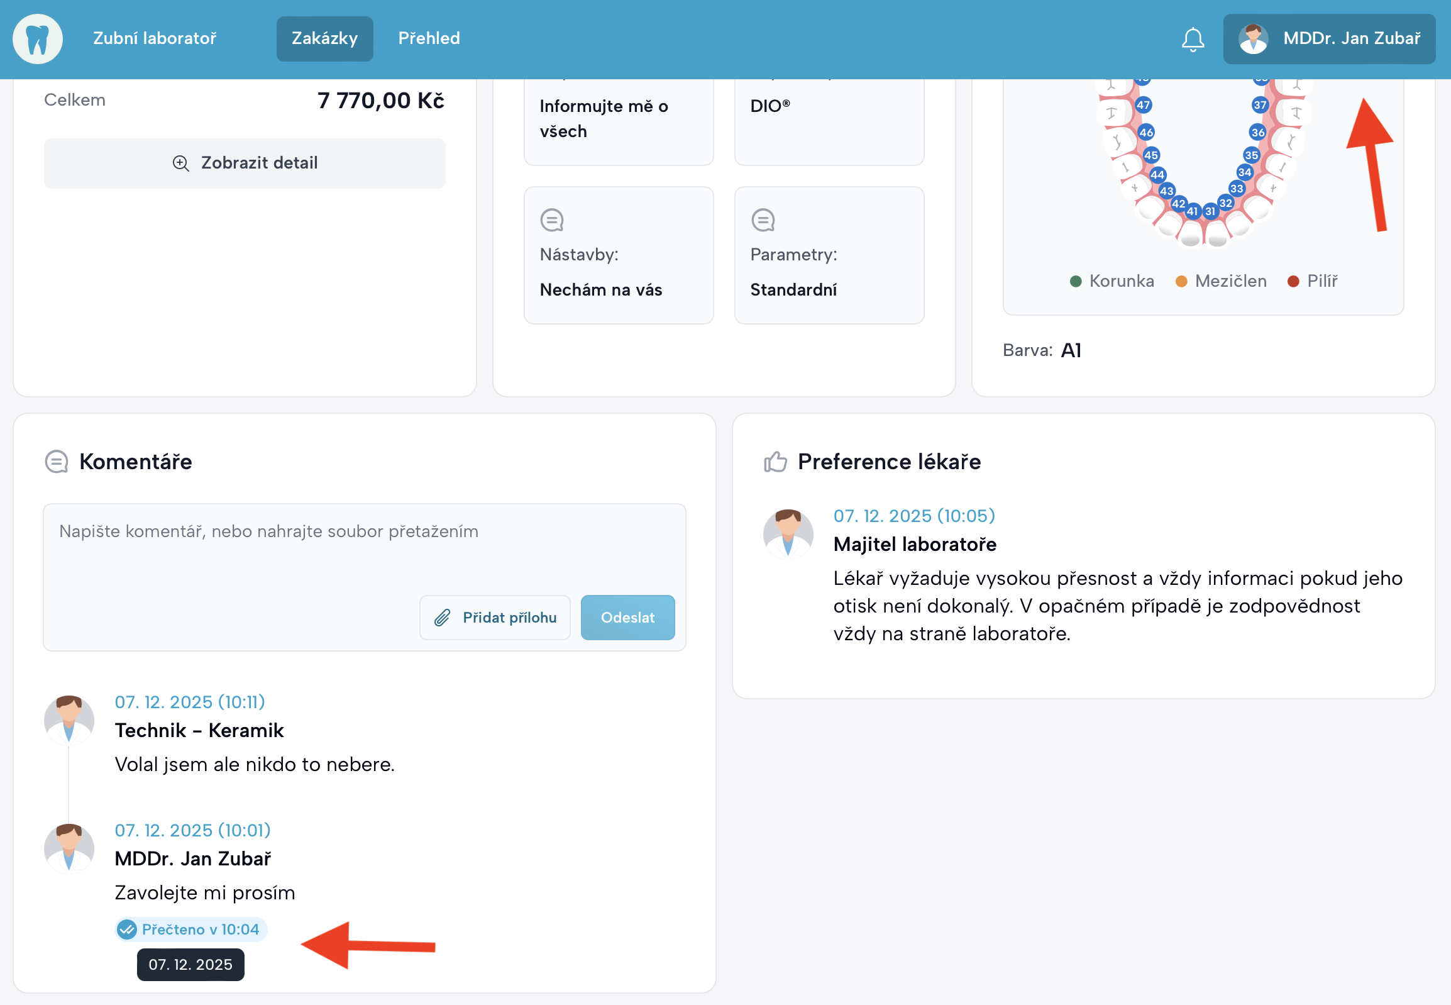Viewport: 1451px width, 1005px height.
Task: Click the Zobrazit detail button
Action: coord(245,163)
